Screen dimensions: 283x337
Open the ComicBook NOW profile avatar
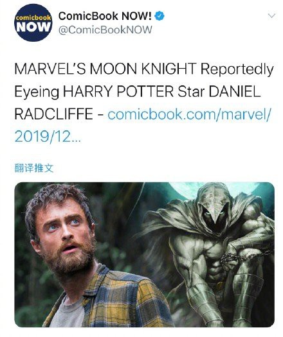click(x=33, y=22)
